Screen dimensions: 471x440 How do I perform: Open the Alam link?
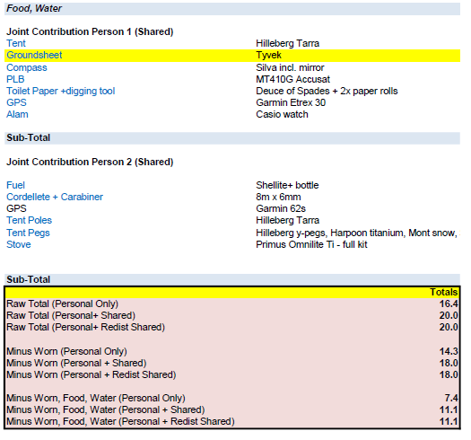tap(17, 114)
